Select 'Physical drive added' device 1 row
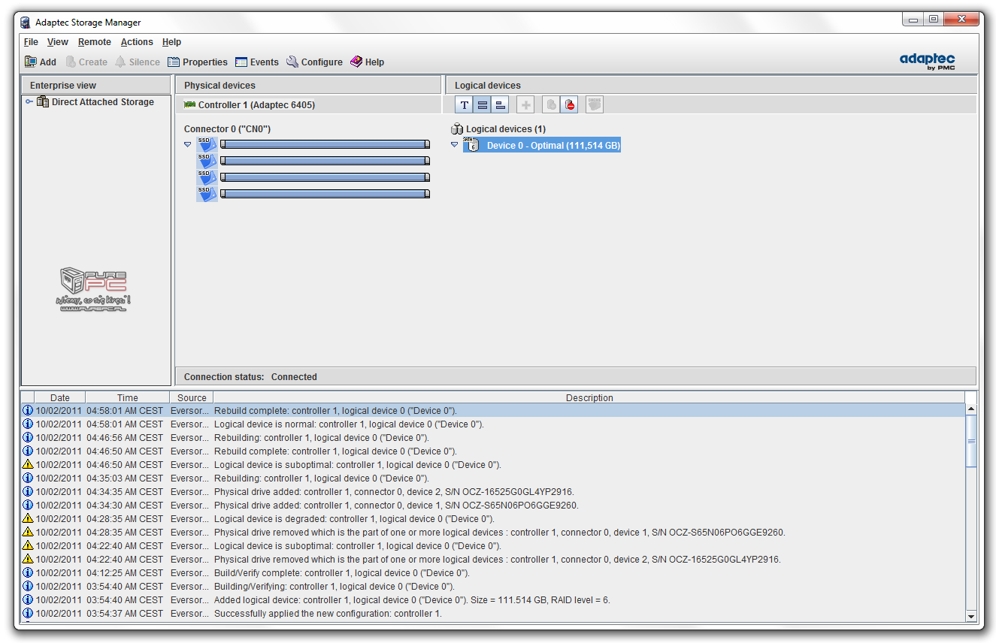 (493, 506)
